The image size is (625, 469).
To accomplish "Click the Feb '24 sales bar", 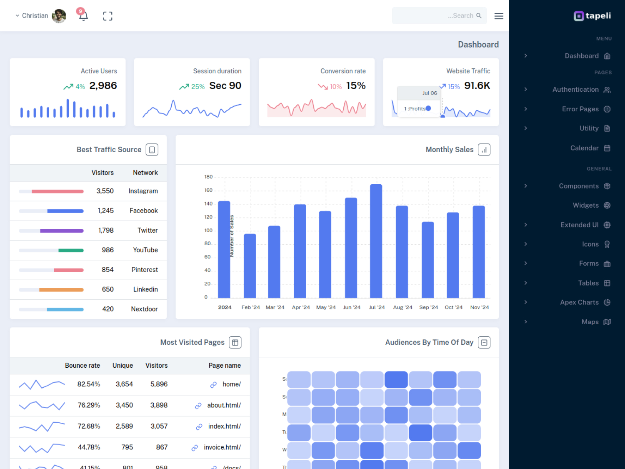I will tap(250, 266).
